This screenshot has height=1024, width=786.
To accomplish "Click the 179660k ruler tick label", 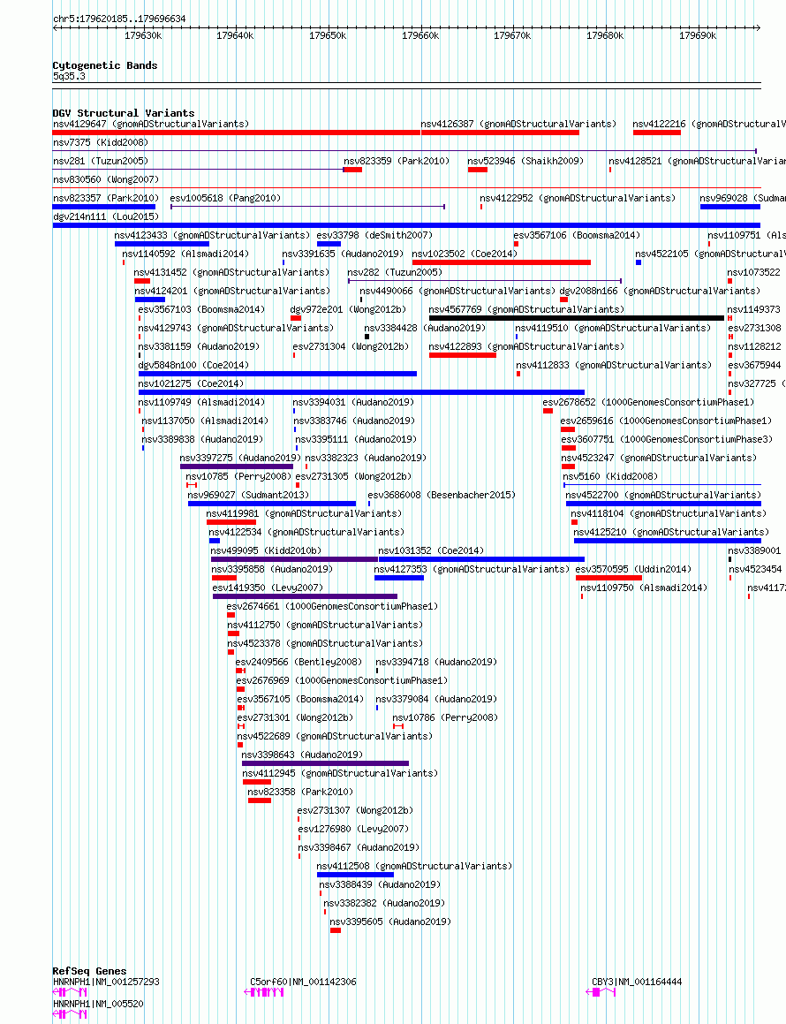I will pyautogui.click(x=420, y=36).
